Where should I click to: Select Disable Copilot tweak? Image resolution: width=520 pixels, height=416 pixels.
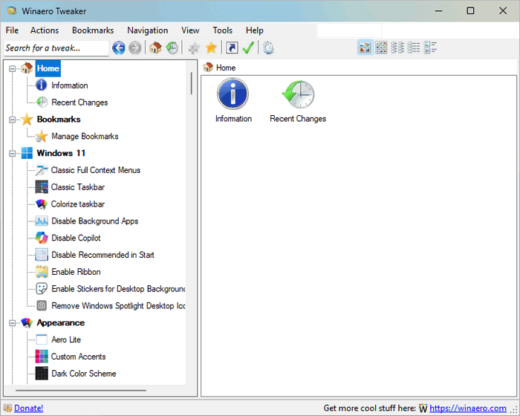(76, 238)
